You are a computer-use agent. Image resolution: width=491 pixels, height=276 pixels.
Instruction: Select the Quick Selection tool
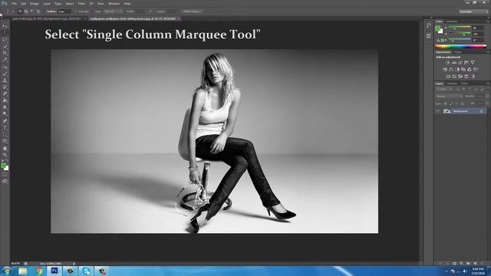click(x=5, y=46)
